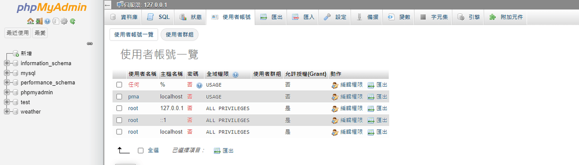Open the 附加元件 tab

point(506,17)
